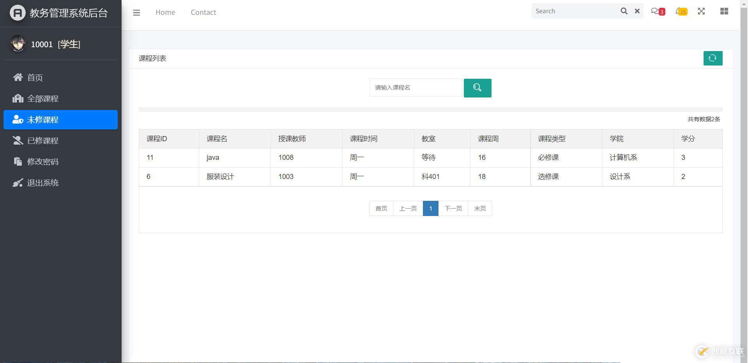Image resolution: width=748 pixels, height=363 pixels.
Task: Click 退出系统 to log out
Action: click(42, 183)
